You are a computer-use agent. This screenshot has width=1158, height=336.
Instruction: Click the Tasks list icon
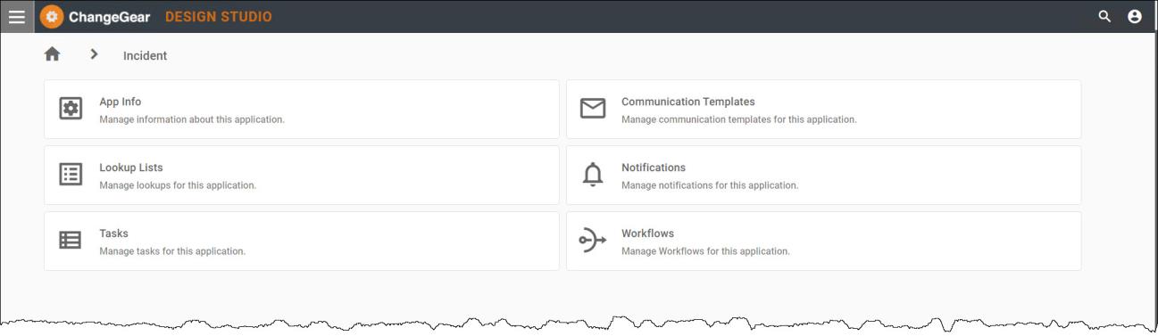coord(71,241)
